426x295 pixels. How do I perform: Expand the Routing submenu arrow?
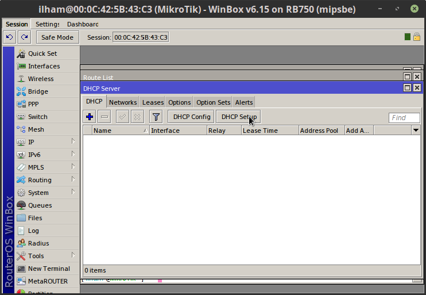(73, 179)
